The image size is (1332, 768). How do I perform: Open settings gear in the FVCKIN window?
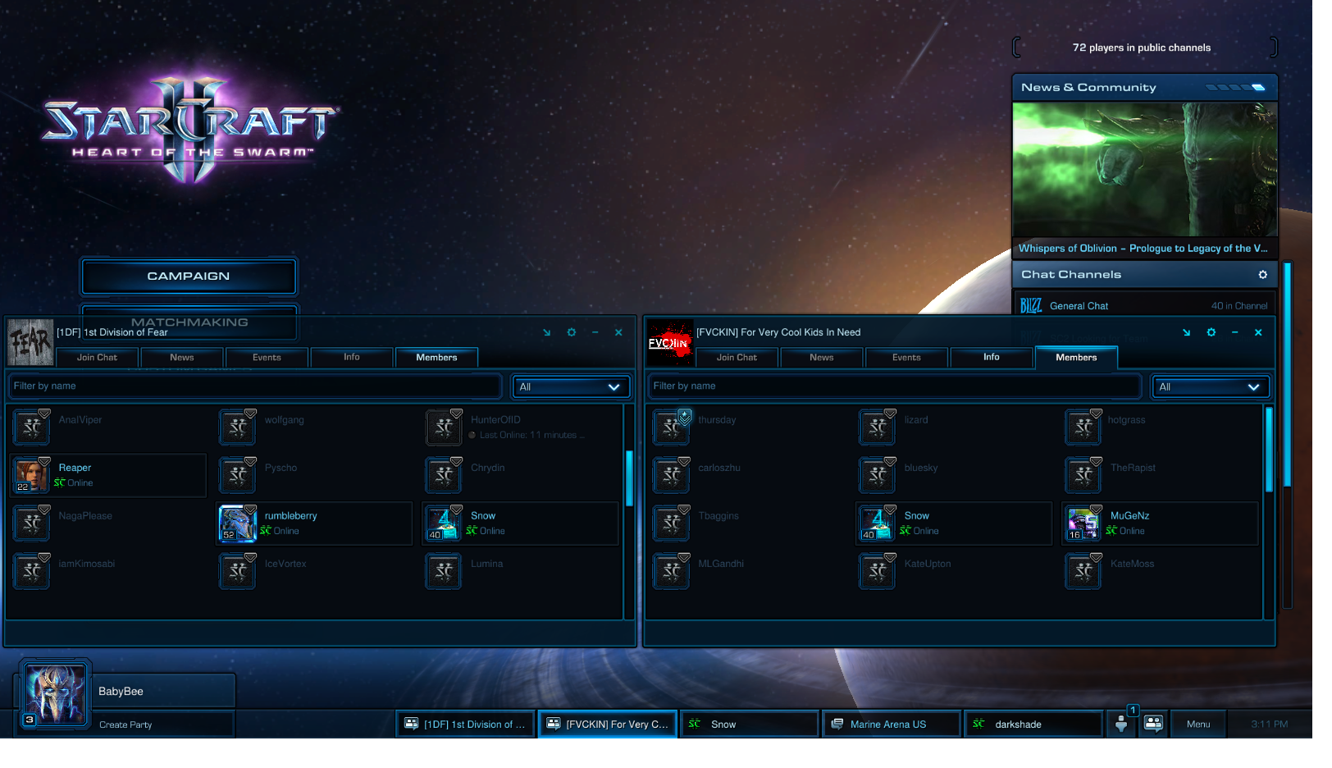coord(1211,332)
